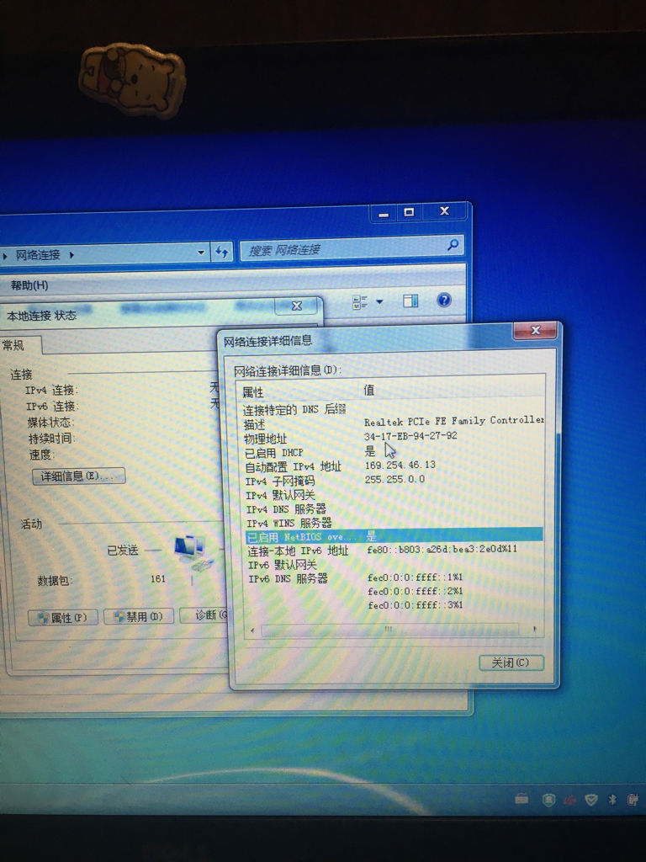The image size is (646, 862).
Task: Open 详细信息(E)... in the status dialog
Action: 78,476
